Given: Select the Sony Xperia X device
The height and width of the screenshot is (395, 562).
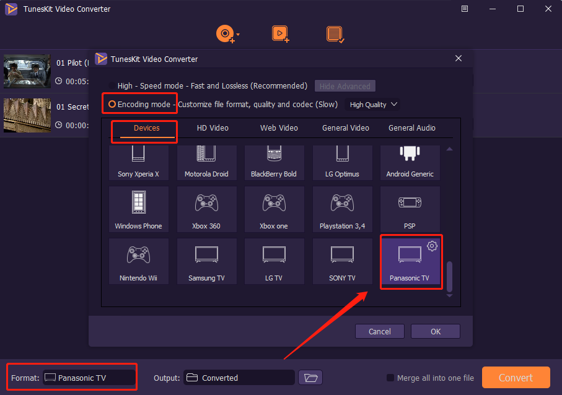Looking at the screenshot, I should (x=138, y=163).
